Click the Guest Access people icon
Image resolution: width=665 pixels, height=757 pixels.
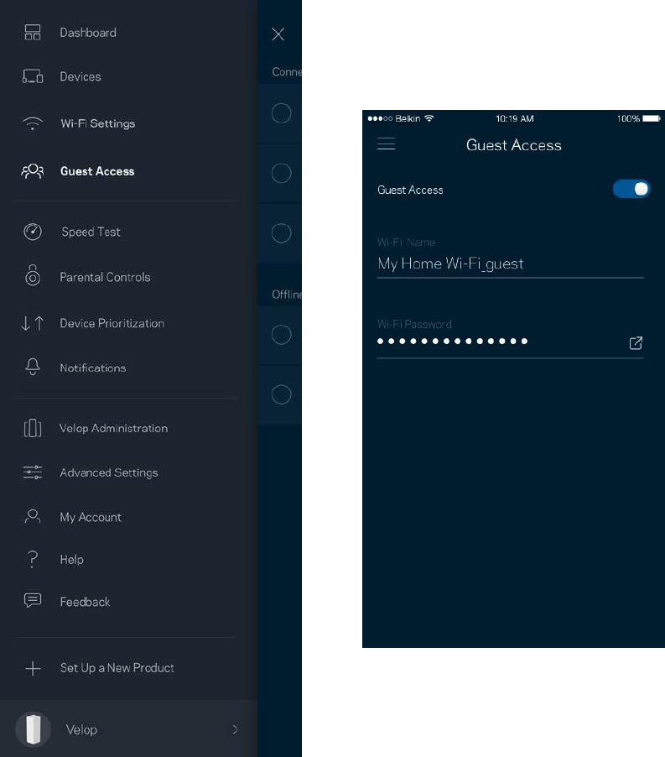[33, 171]
